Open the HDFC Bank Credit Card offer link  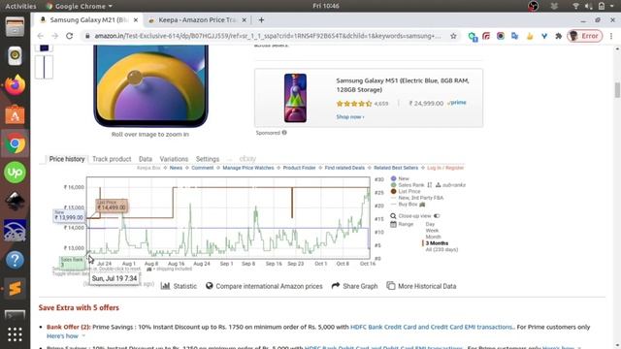click(x=432, y=327)
